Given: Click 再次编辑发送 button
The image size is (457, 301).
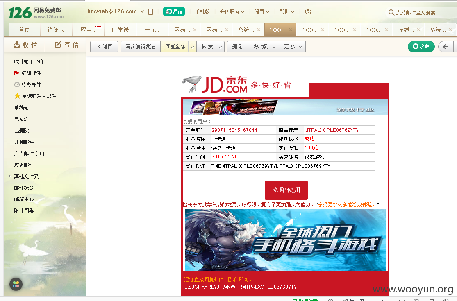Looking at the screenshot, I should point(141,47).
